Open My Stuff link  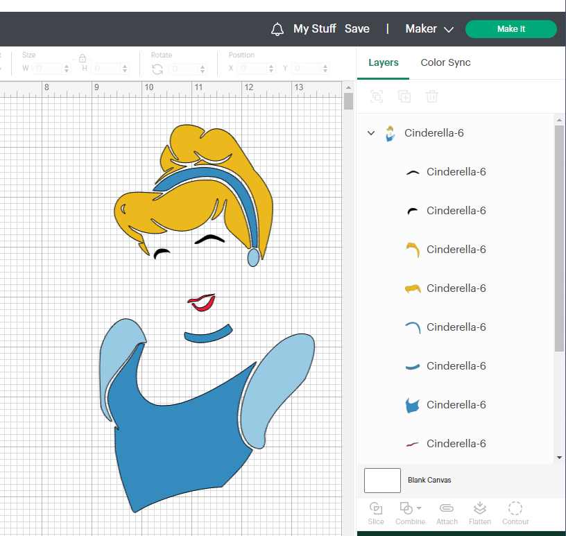click(314, 29)
